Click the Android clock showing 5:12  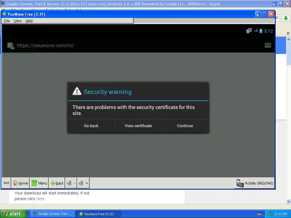pos(269,31)
